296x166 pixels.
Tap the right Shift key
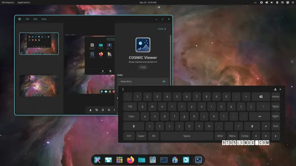point(252,126)
